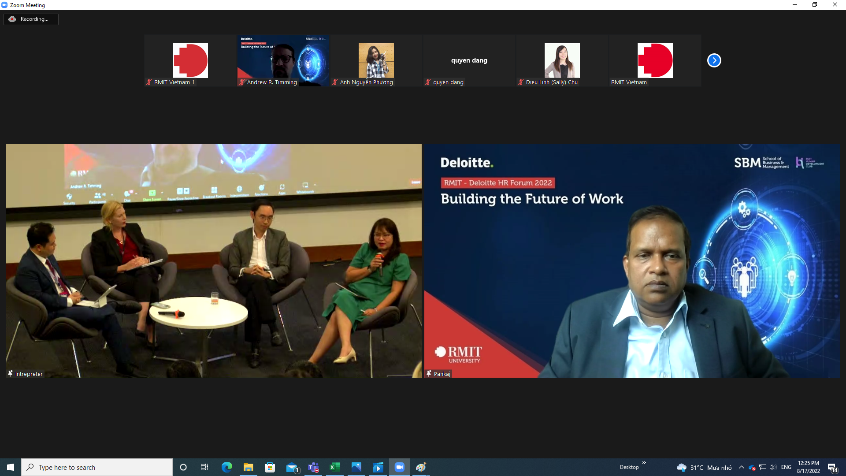Click the muted mic icon of Andrew R. Timming
The width and height of the screenshot is (846, 476).
click(242, 82)
